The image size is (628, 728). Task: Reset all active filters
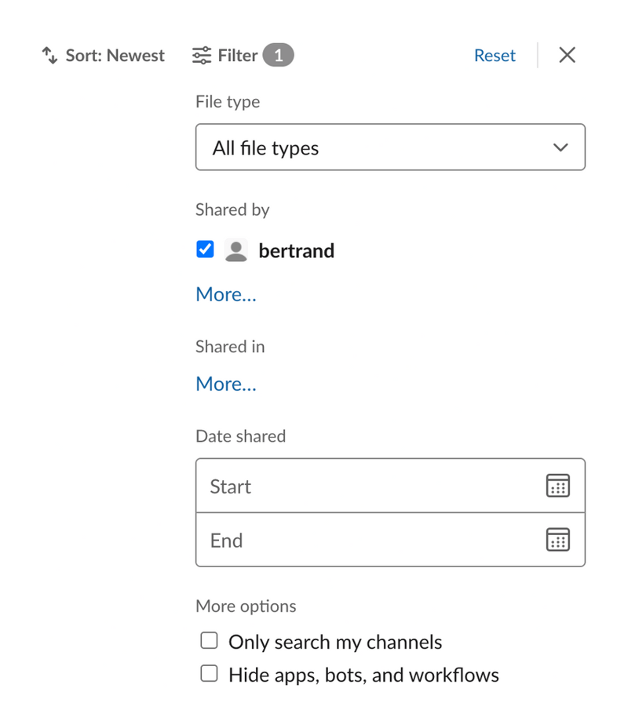pyautogui.click(x=494, y=55)
